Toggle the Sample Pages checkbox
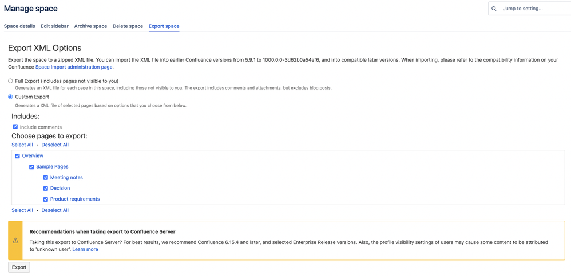The height and width of the screenshot is (276, 571). [31, 167]
